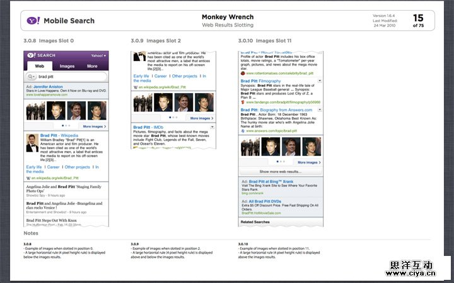Click 'More images' link in Slot 0 mockup

95,126
